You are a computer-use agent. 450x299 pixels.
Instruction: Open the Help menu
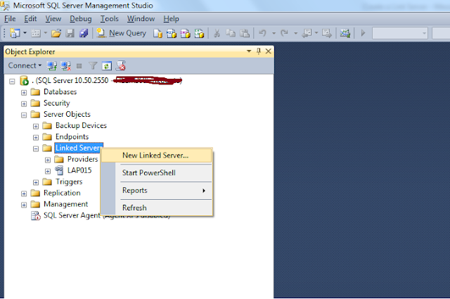171,19
